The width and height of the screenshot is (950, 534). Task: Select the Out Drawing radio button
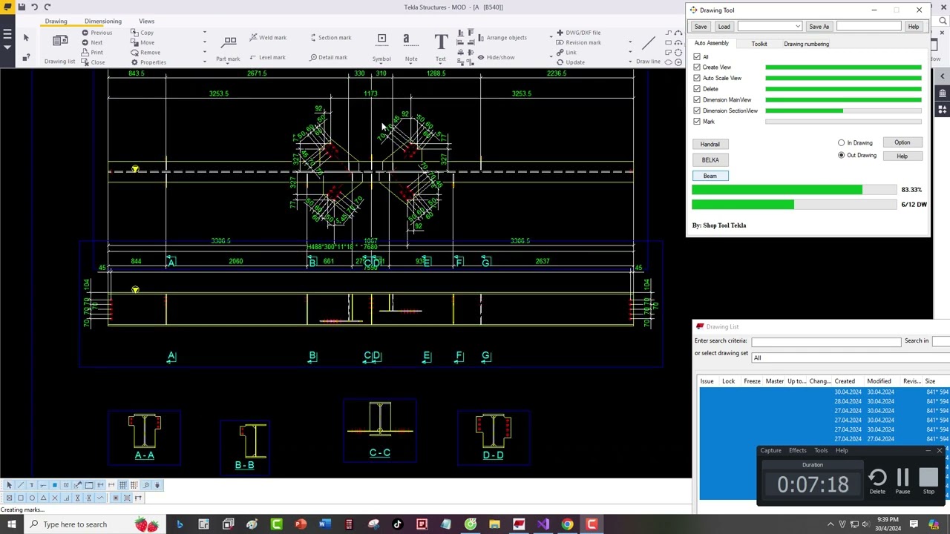841,155
